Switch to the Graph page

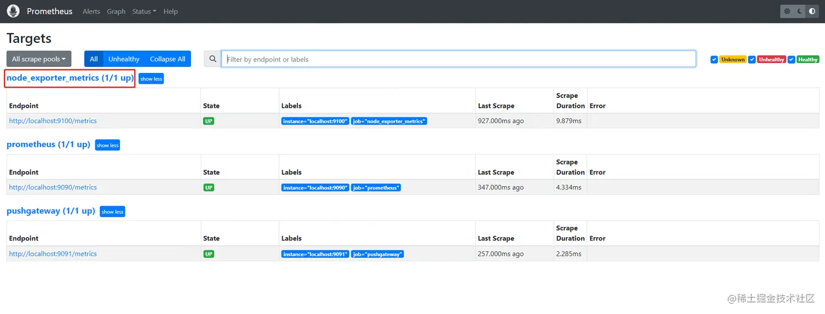[x=116, y=11]
